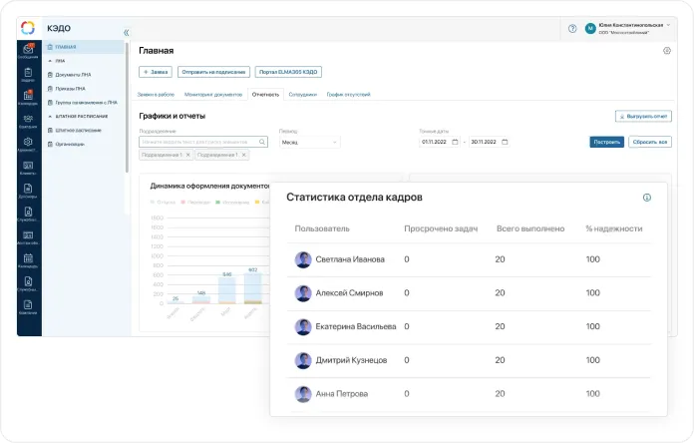Image resolution: width=694 pixels, height=443 pixels.
Task: Click the Выгрузить отчет button
Action: point(642,117)
